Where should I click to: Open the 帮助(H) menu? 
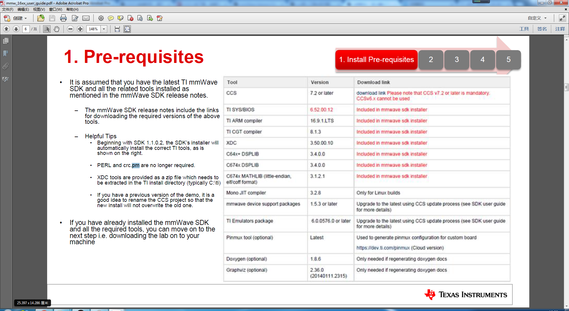click(x=72, y=9)
